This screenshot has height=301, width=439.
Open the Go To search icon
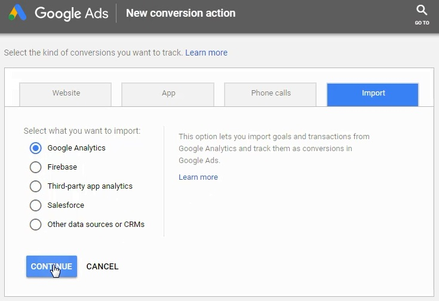pyautogui.click(x=422, y=10)
